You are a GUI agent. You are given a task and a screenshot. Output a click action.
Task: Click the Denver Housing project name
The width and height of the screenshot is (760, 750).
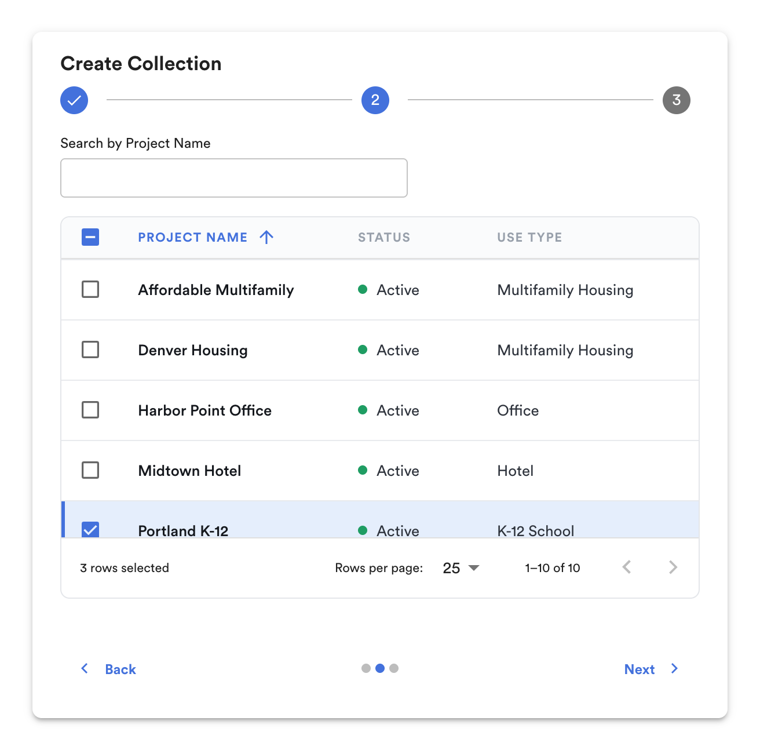click(x=193, y=350)
